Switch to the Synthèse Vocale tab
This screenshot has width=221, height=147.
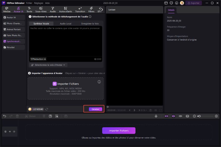pyautogui.click(x=41, y=24)
